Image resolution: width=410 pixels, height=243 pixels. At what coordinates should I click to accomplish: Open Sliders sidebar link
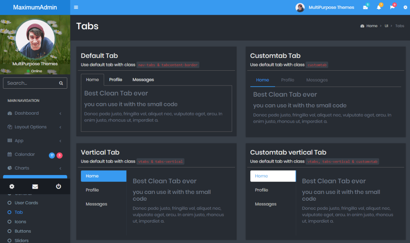click(x=22, y=240)
